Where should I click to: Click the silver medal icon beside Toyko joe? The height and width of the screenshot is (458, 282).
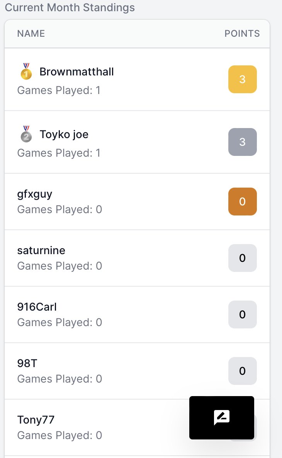(x=26, y=134)
